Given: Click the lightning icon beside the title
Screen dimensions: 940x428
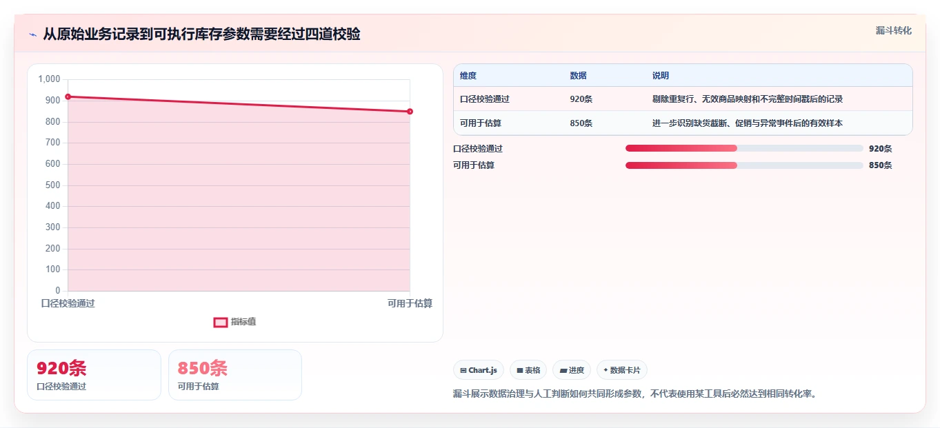Looking at the screenshot, I should point(32,34).
